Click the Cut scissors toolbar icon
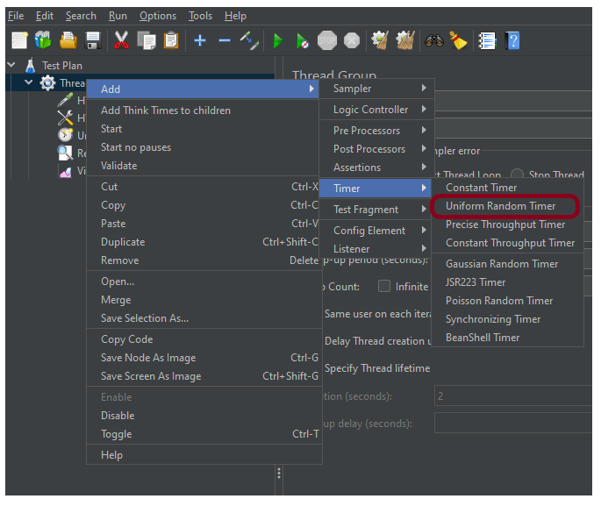The width and height of the screenshot is (601, 506). coord(122,40)
